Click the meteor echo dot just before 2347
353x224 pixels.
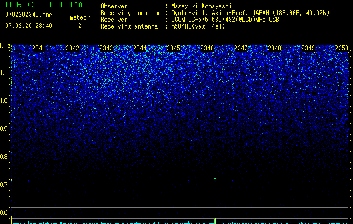pos(232,181)
